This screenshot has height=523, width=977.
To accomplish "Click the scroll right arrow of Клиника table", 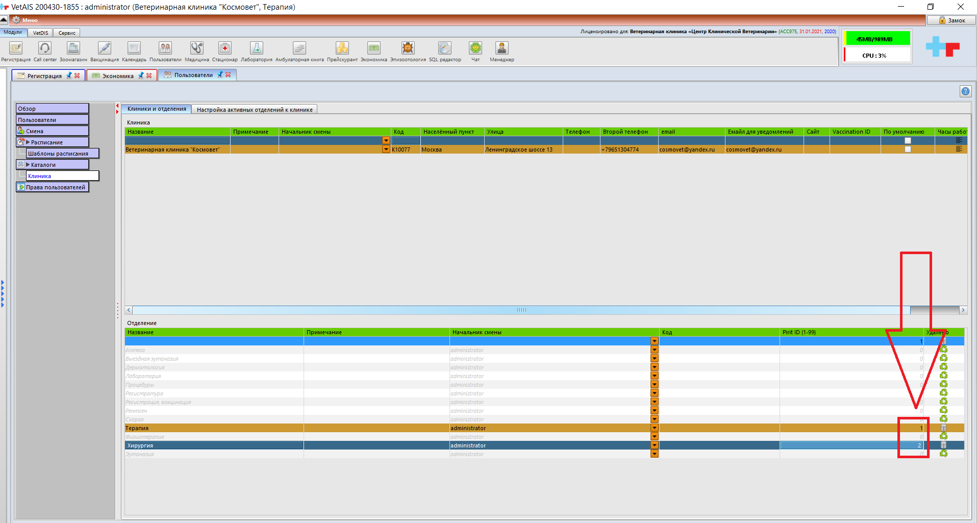I will 963,310.
